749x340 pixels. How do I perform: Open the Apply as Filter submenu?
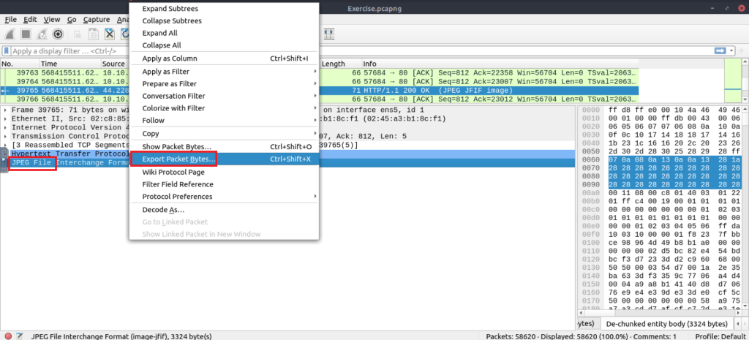223,72
